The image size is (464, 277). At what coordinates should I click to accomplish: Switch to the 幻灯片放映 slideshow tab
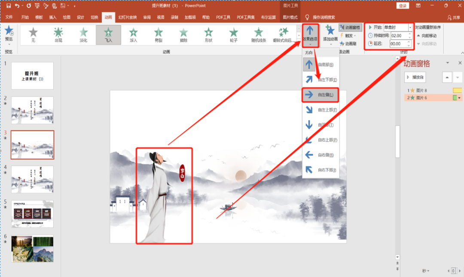128,18
